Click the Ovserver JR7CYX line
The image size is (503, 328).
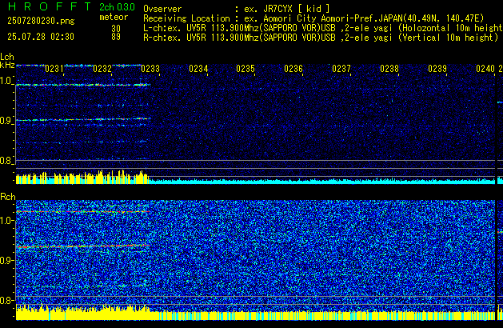click(x=237, y=9)
